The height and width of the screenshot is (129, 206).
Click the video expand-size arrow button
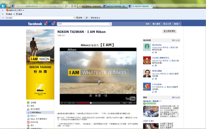point(130,103)
